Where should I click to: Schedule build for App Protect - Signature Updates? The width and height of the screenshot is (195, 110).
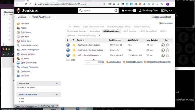[163, 50]
